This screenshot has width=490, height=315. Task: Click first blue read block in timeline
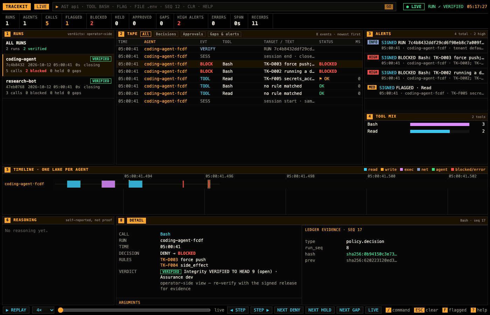(x=74, y=184)
